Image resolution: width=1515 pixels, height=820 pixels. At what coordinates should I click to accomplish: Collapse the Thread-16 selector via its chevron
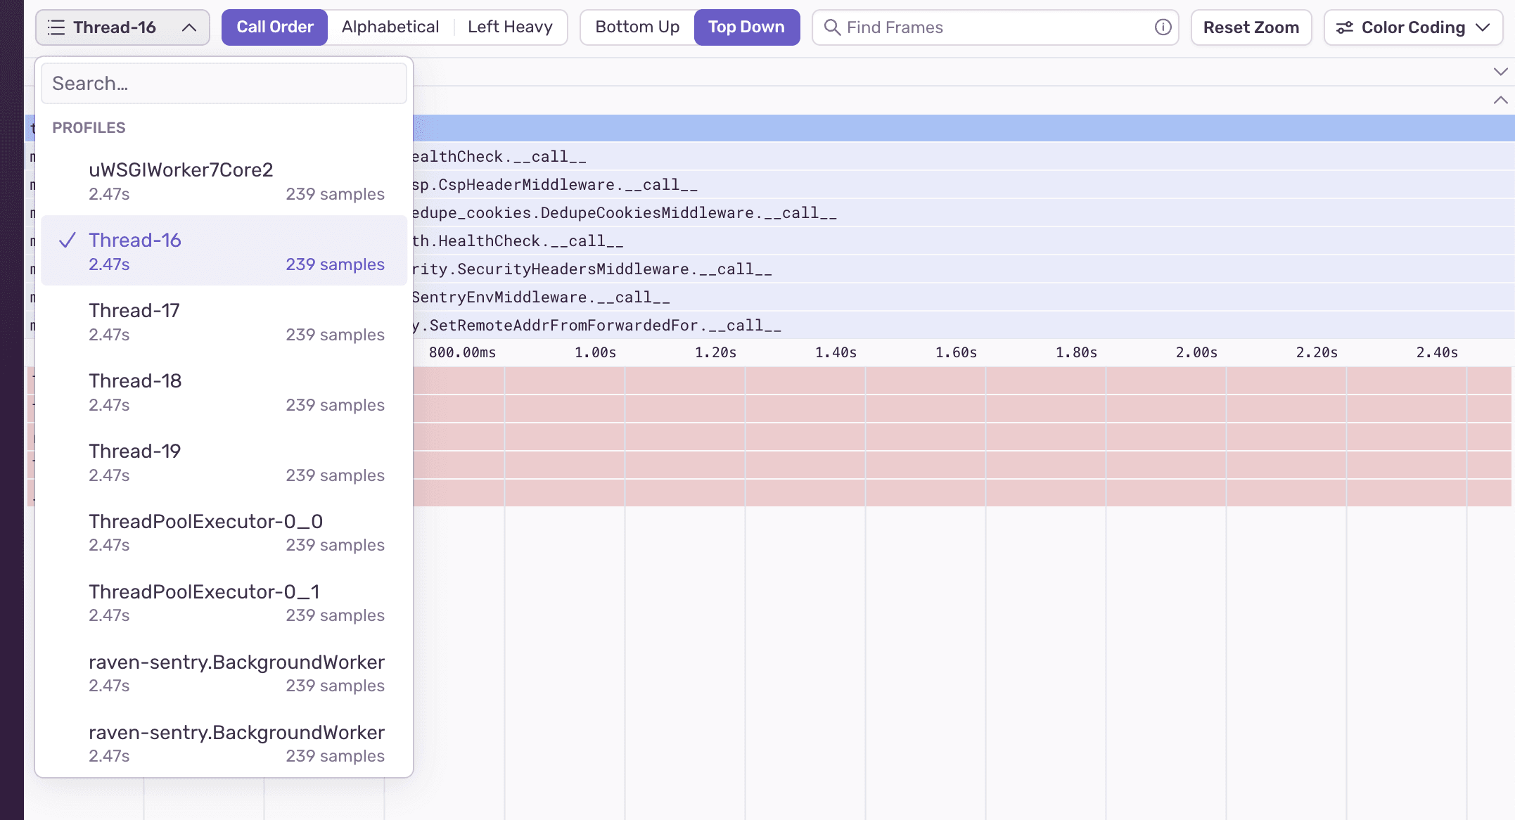click(x=187, y=27)
